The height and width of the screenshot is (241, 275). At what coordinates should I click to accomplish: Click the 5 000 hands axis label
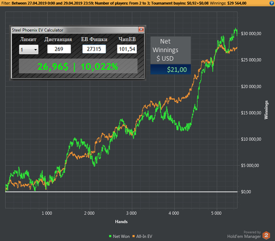[x=216, y=213]
